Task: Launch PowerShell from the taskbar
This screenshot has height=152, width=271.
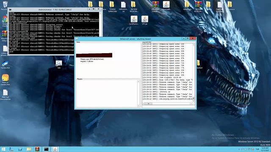Action: [x=20, y=149]
